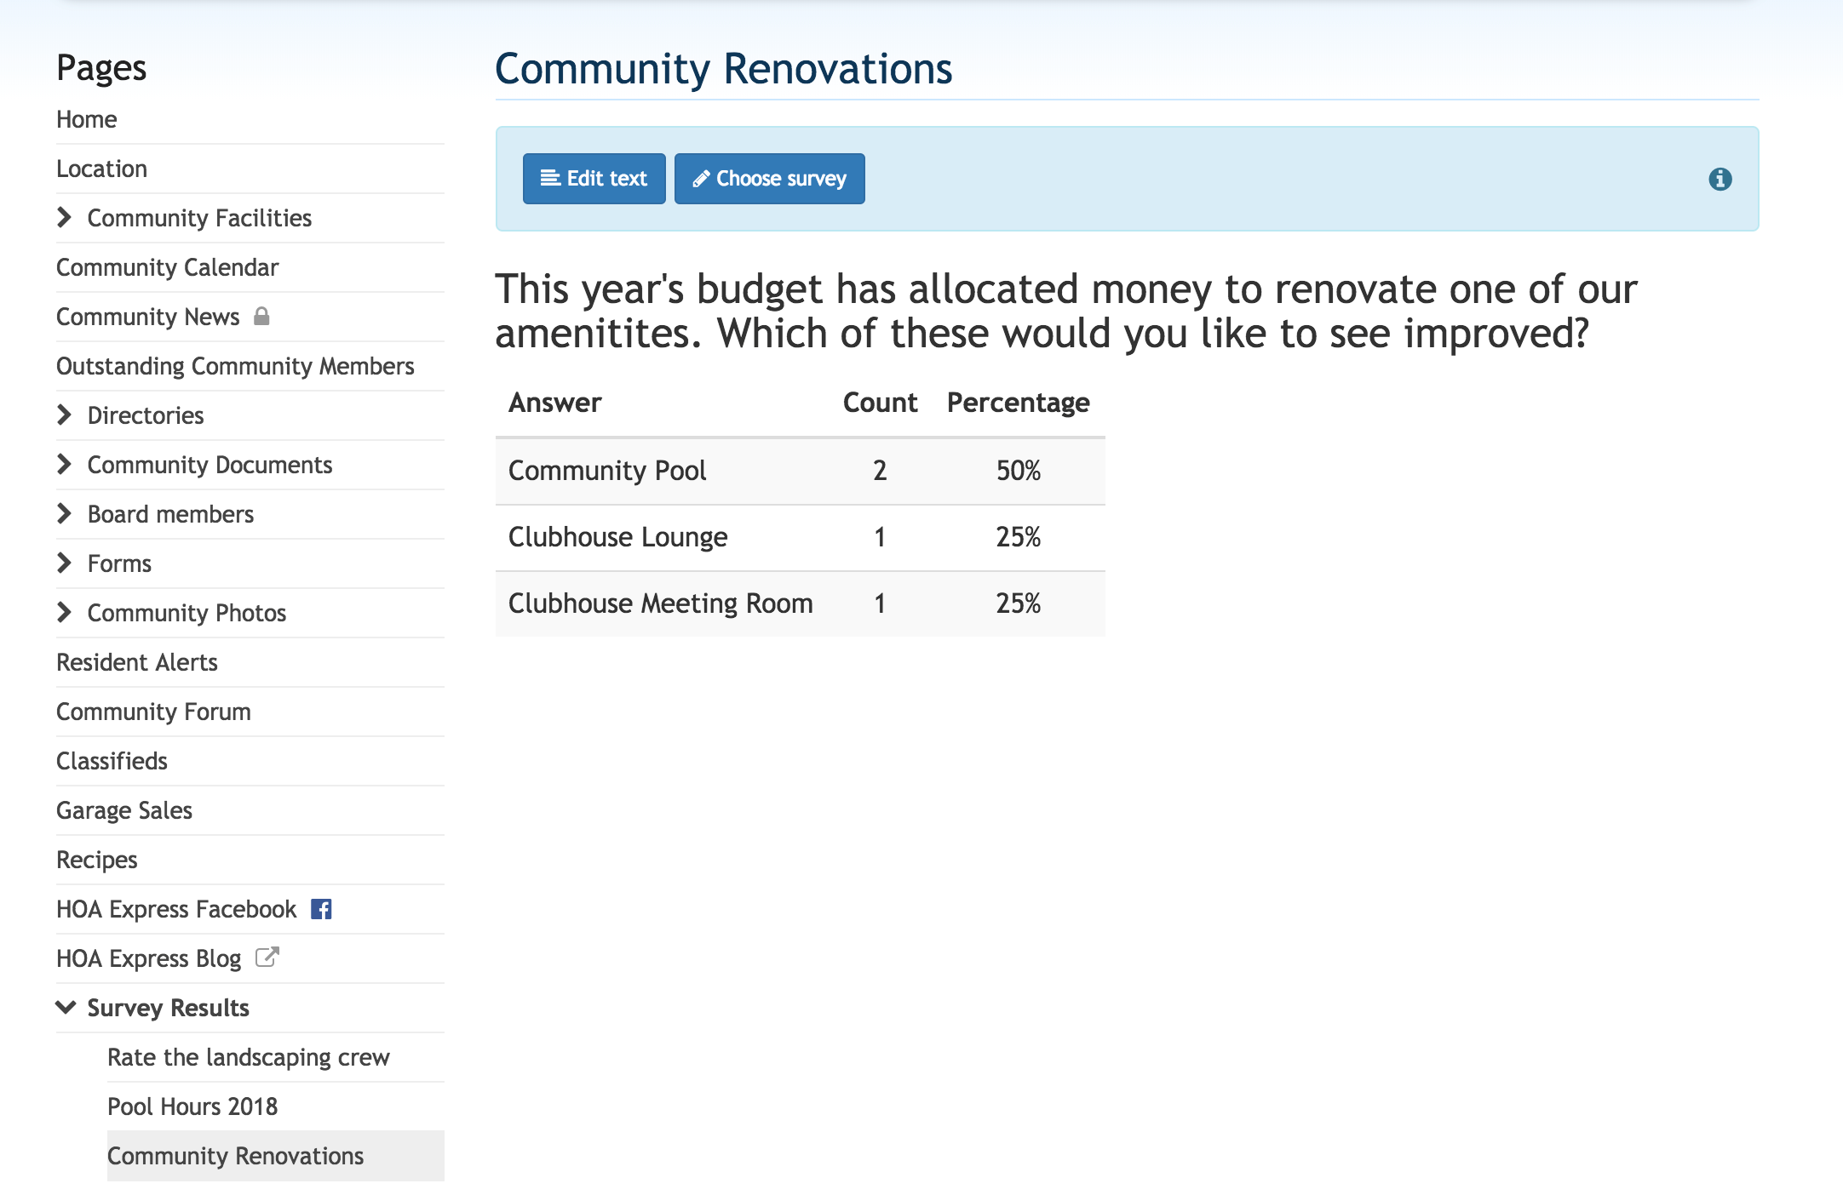
Task: Open the Home page link
Action: point(87,119)
